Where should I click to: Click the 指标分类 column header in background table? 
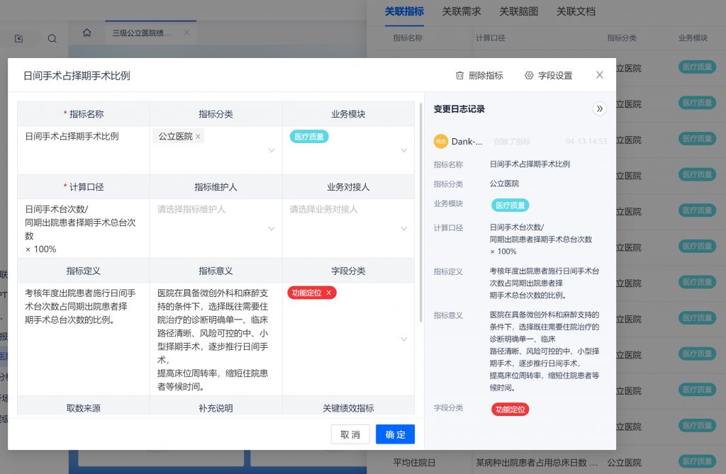pos(622,38)
